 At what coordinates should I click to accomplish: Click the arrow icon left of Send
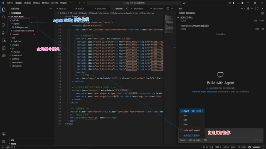click(256, 140)
